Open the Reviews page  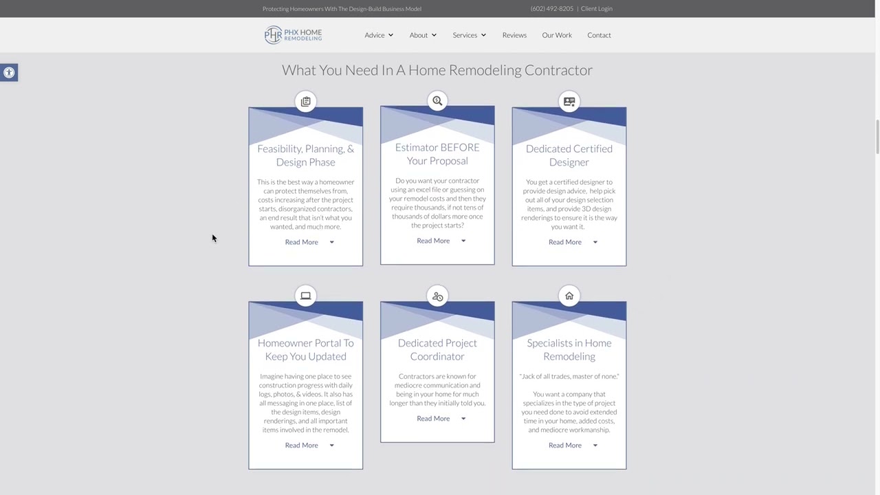pos(514,35)
